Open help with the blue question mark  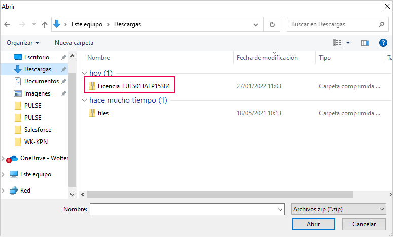(383, 43)
